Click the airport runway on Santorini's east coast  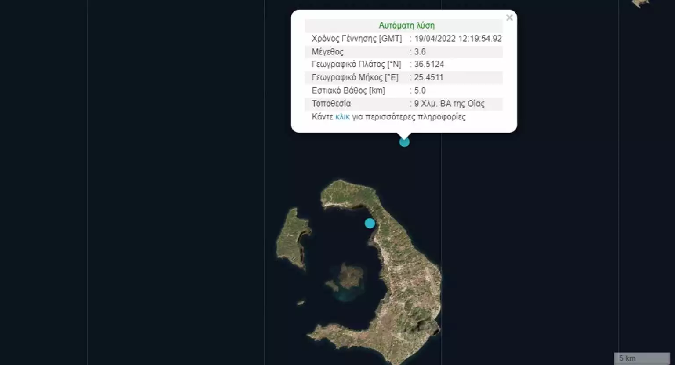pos(431,281)
